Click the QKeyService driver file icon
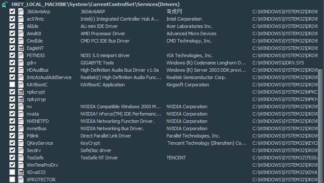Screen dimensions: 324x183 [x=21, y=143]
